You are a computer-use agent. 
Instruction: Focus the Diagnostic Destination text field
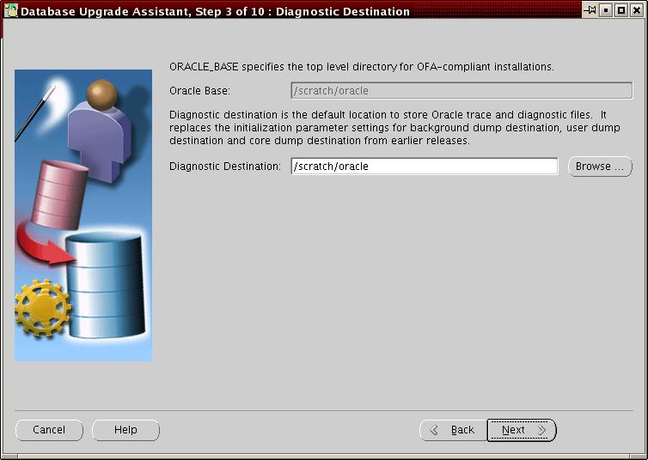(x=425, y=166)
